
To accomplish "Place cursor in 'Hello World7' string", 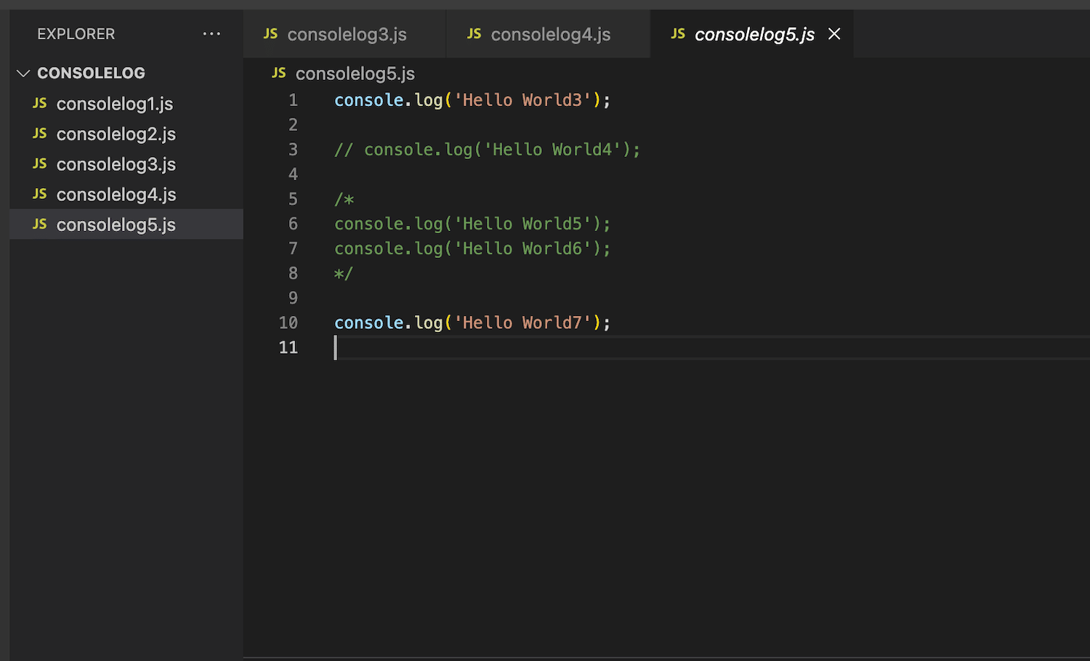I will click(522, 323).
